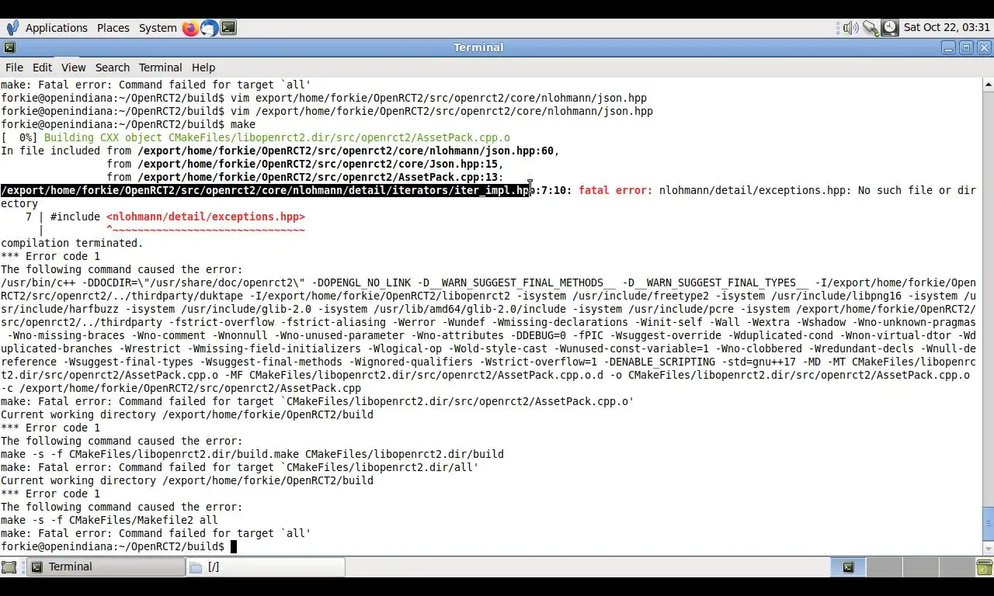Screen dimensions: 994x596
Task: Click the highlighted iter_impl.hpp file path
Action: [265, 190]
